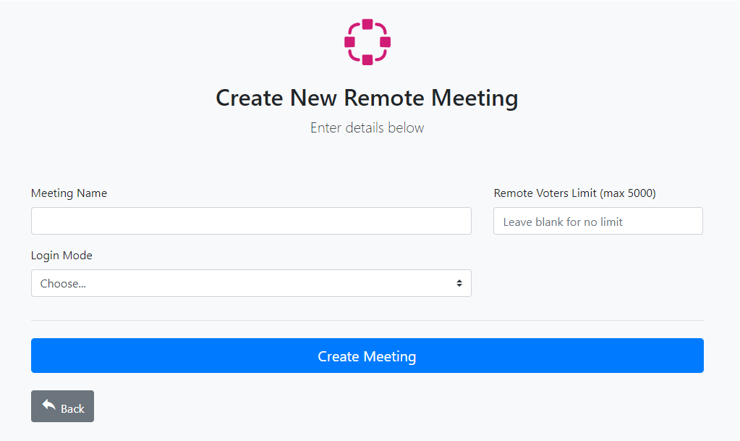Click the up-down caret in Login Mode select
Screen dimensions: 740x441
click(459, 283)
